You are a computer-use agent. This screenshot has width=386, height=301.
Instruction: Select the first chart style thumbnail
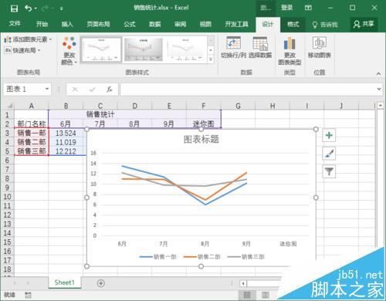(x=100, y=49)
